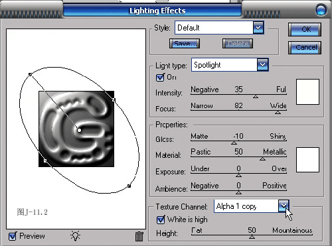332x246 pixels.
Task: Select the ellipse handle at the image's top-right corner
Action: coord(114,100)
